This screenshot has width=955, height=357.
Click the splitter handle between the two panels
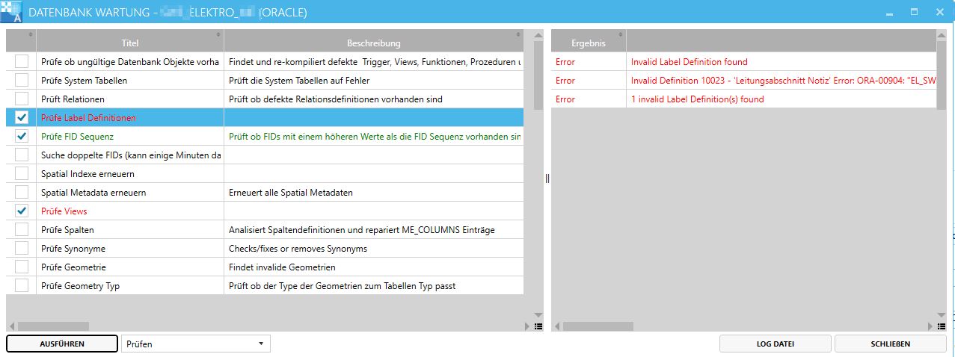click(547, 178)
